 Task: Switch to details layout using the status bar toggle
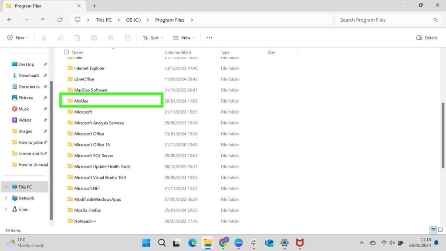433,230
